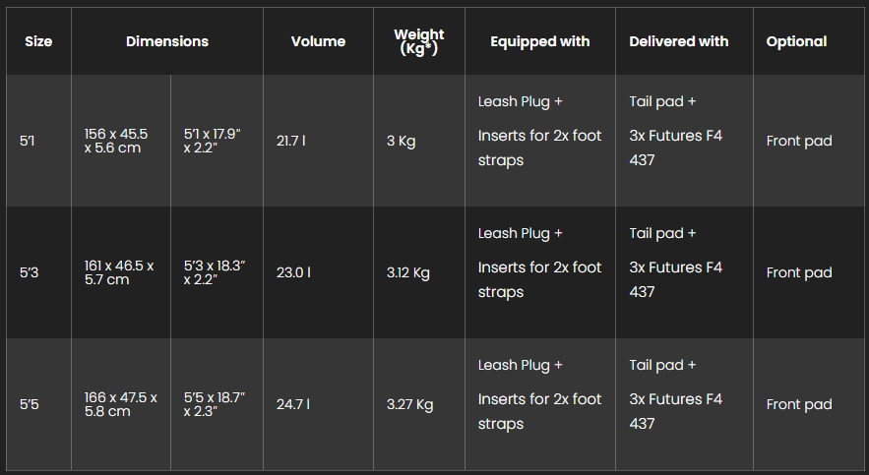The width and height of the screenshot is (869, 475).
Task: Select the 5'1 size cell
Action: (x=38, y=141)
